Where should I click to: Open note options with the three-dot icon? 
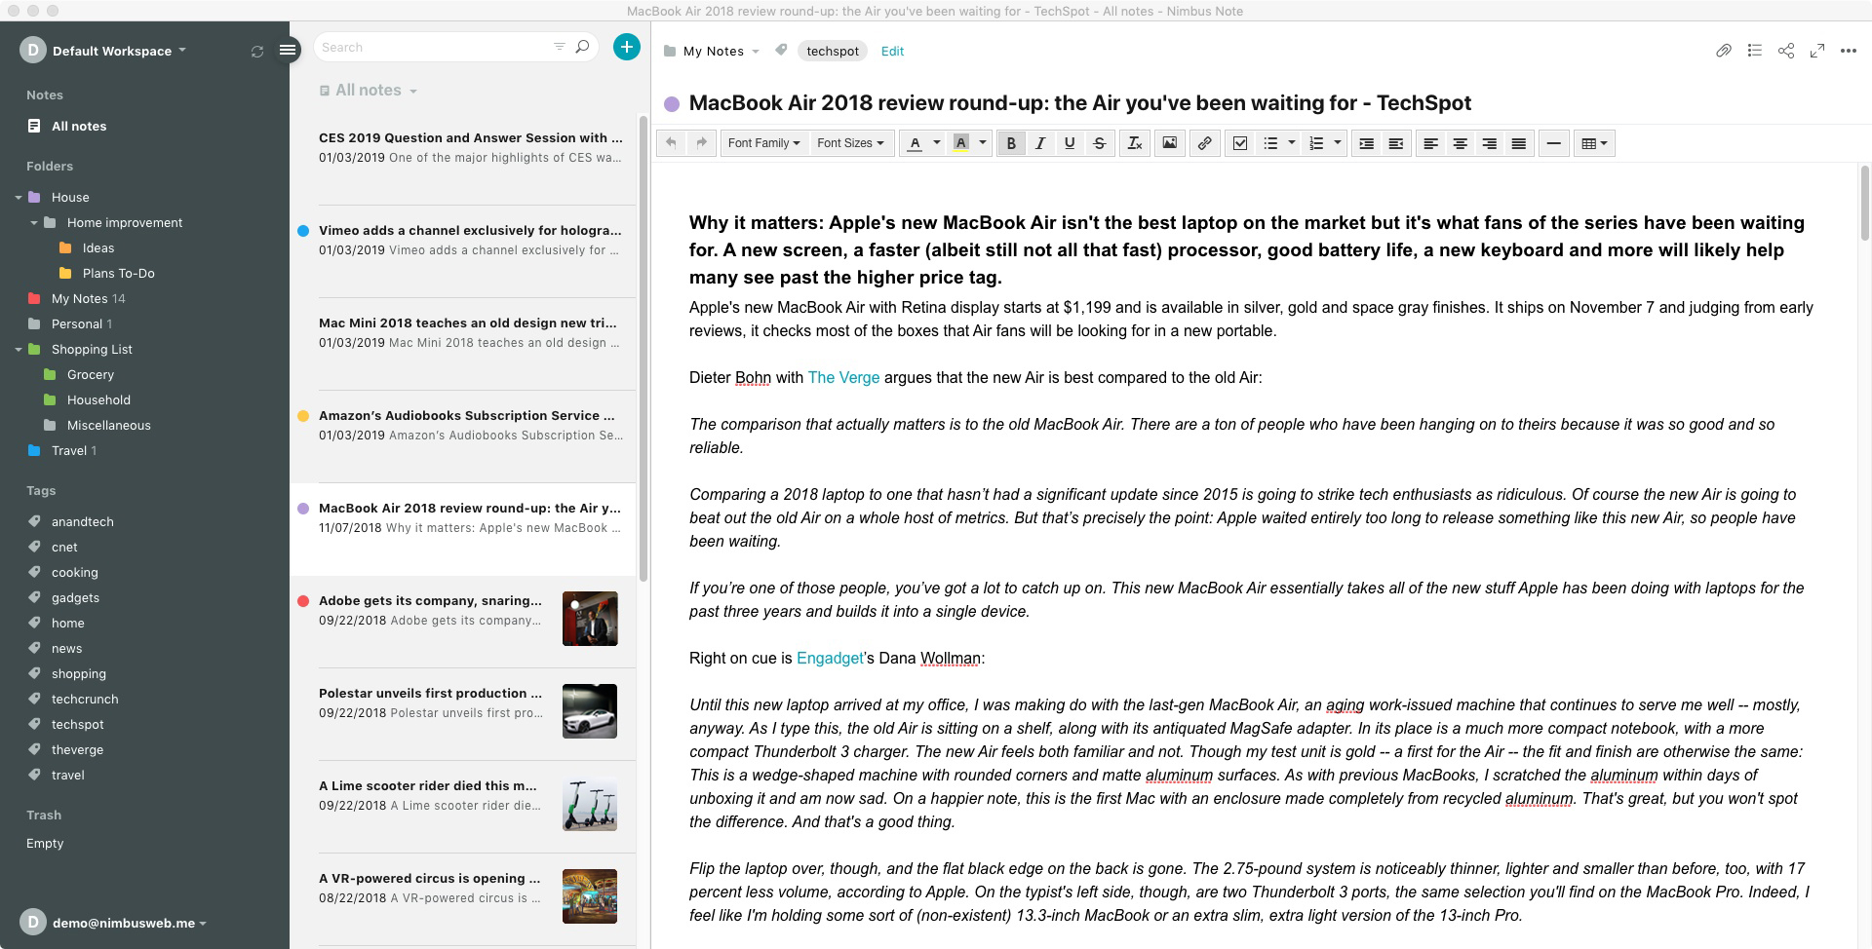pyautogui.click(x=1849, y=51)
